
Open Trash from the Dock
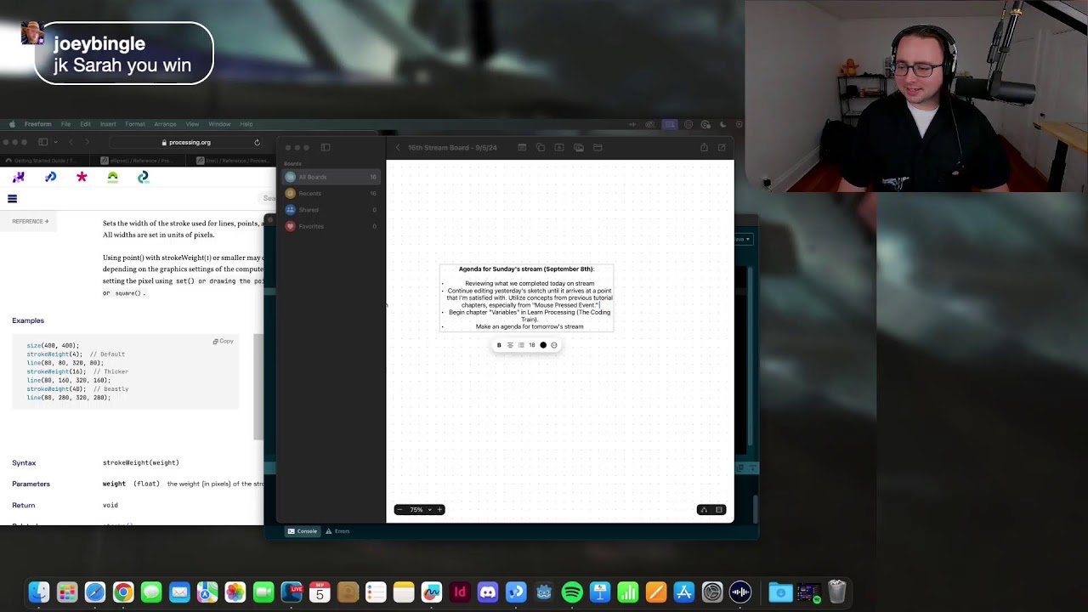pos(837,592)
